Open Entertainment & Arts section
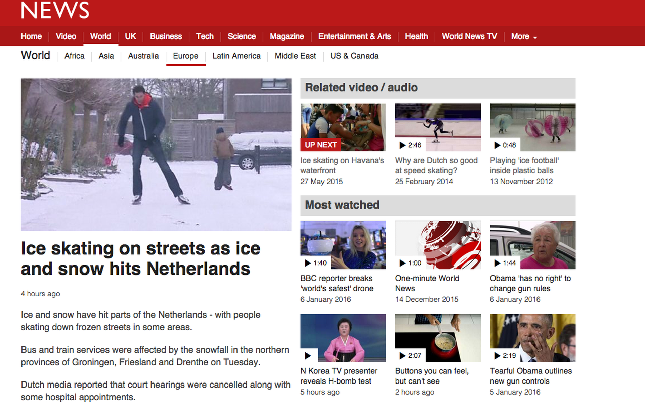Screen dimensions: 645x403 pos(355,36)
